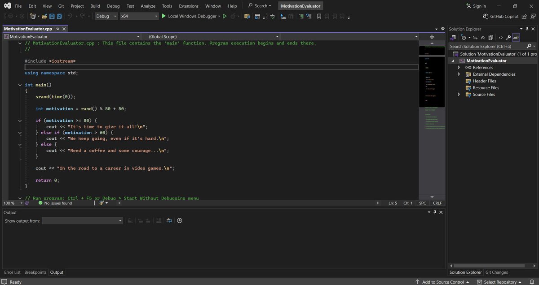
Task: Expand the Source Files node
Action: 459,95
